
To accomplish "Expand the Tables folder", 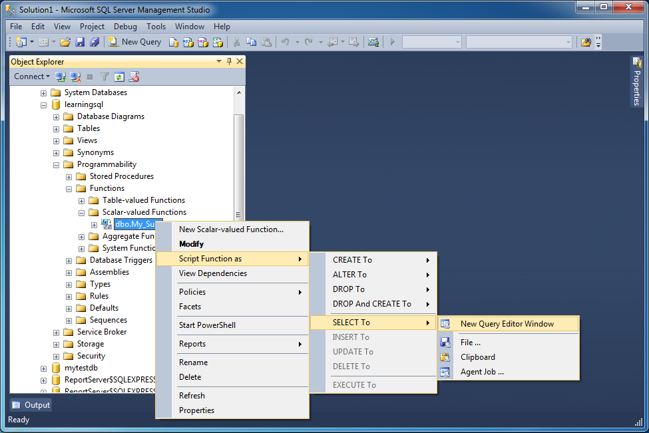I will click(x=57, y=129).
